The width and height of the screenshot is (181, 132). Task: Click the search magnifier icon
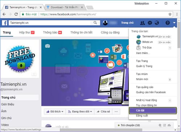pos(95,22)
